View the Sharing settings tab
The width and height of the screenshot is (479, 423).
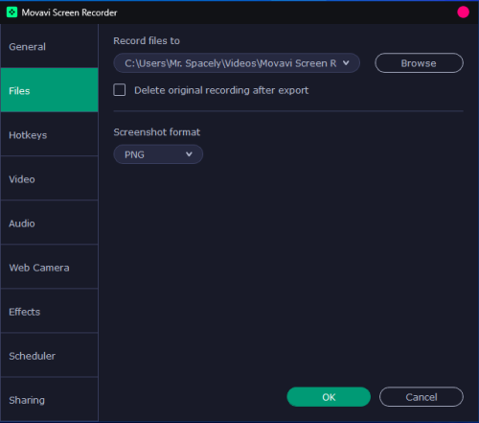tap(49, 399)
